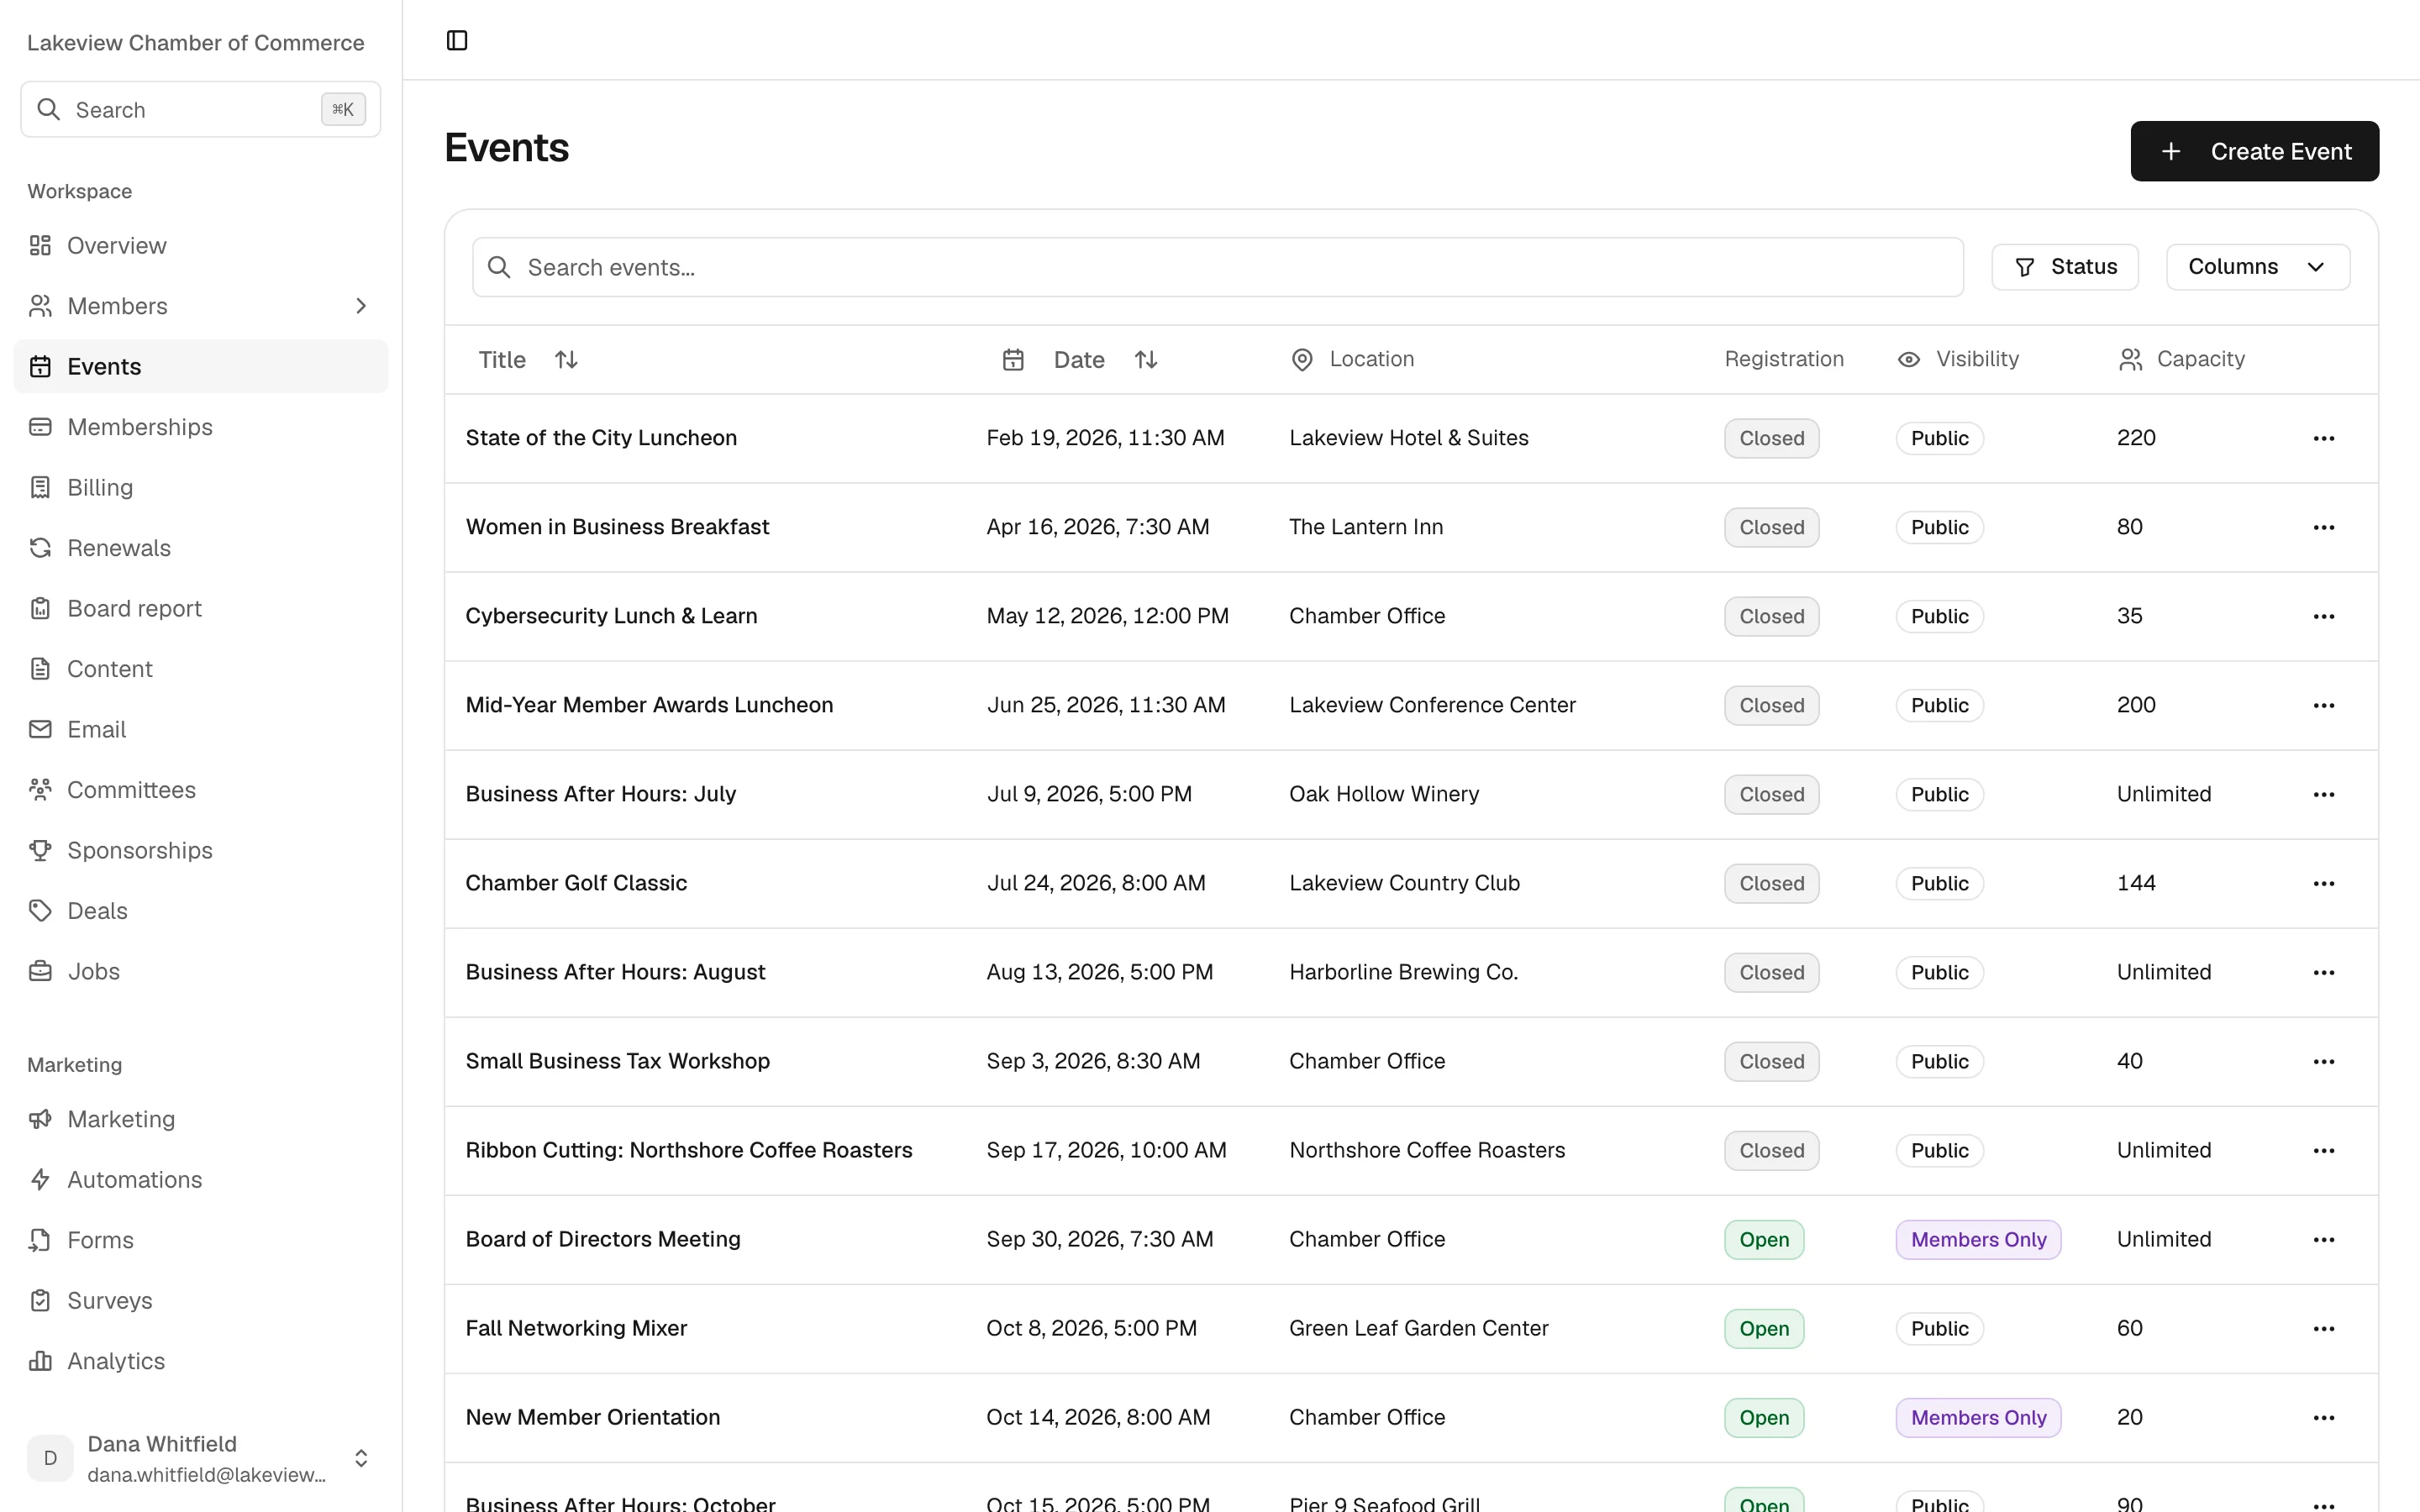Go to Committees
Viewport: 2420px width, 1512px height.
[x=200, y=790]
